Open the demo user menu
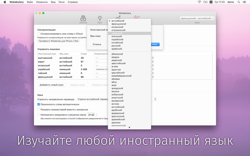 point(231,2)
